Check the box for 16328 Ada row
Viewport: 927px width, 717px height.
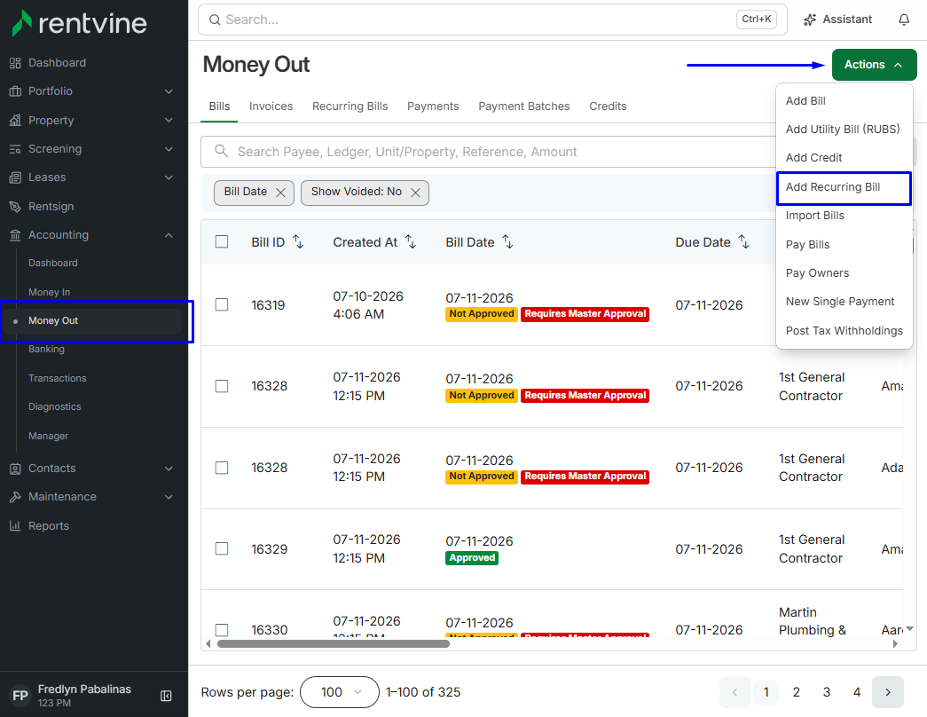coord(222,468)
